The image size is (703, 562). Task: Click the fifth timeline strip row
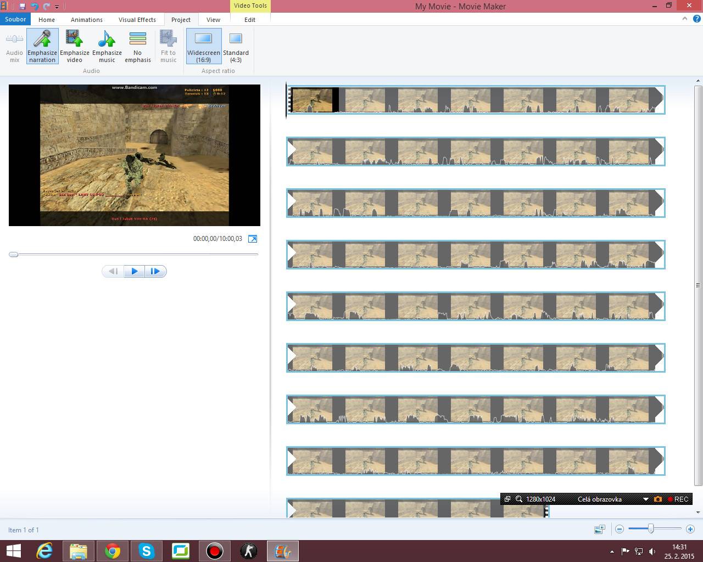(x=476, y=306)
